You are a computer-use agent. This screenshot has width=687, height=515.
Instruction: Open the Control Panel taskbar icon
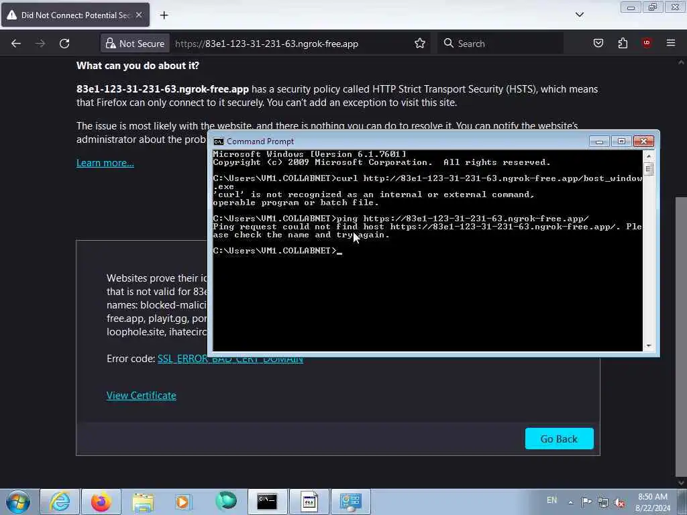(350, 502)
